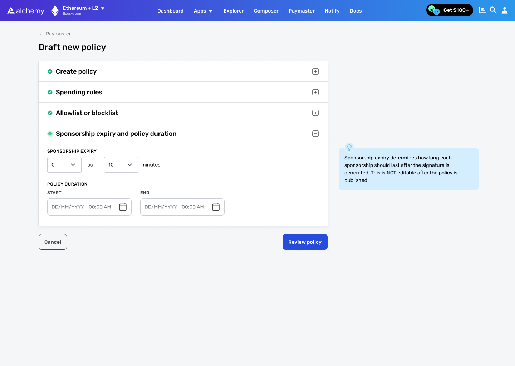Screen dimensions: 515x366
Task: Click the green check beside Spending rules
Action: tap(50, 92)
